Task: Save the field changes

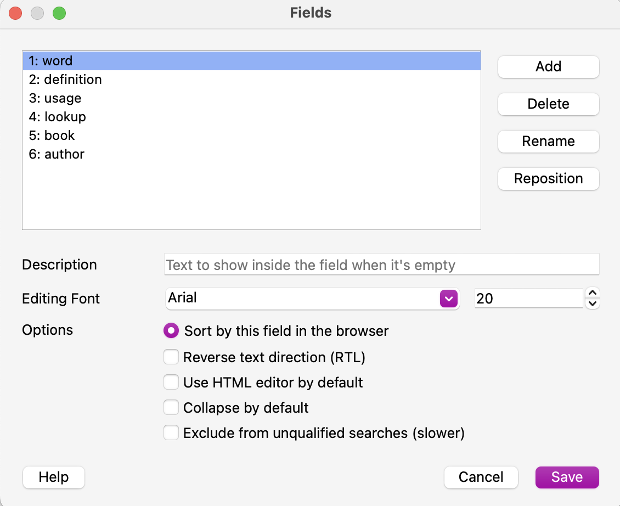Action: coord(567,477)
